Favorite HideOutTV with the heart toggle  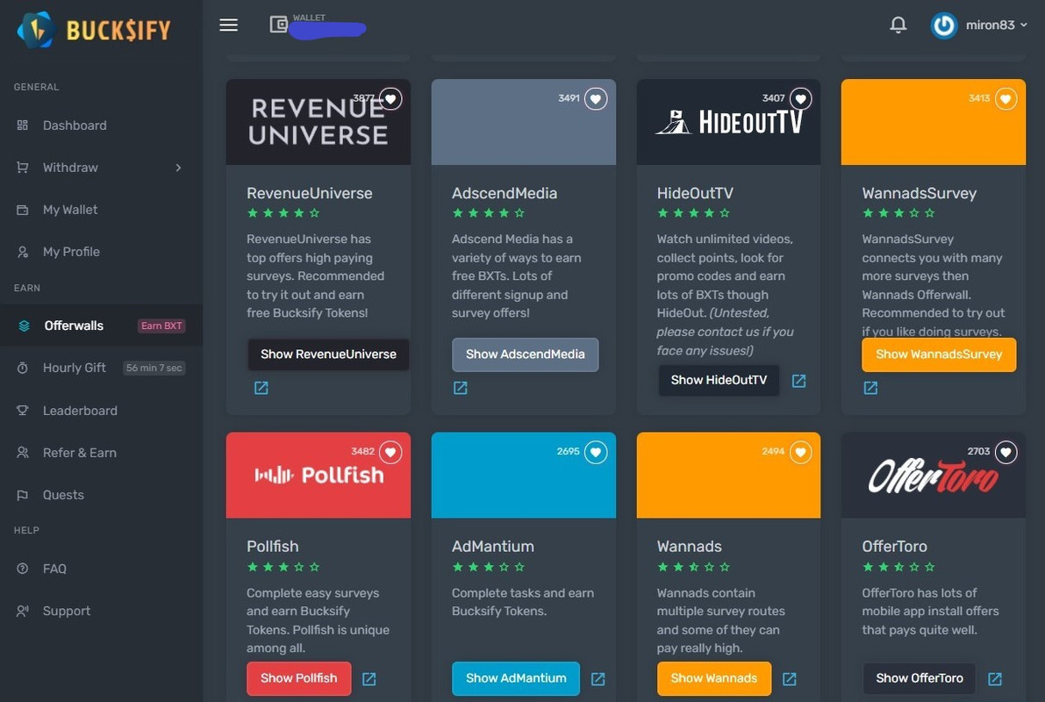click(x=800, y=99)
